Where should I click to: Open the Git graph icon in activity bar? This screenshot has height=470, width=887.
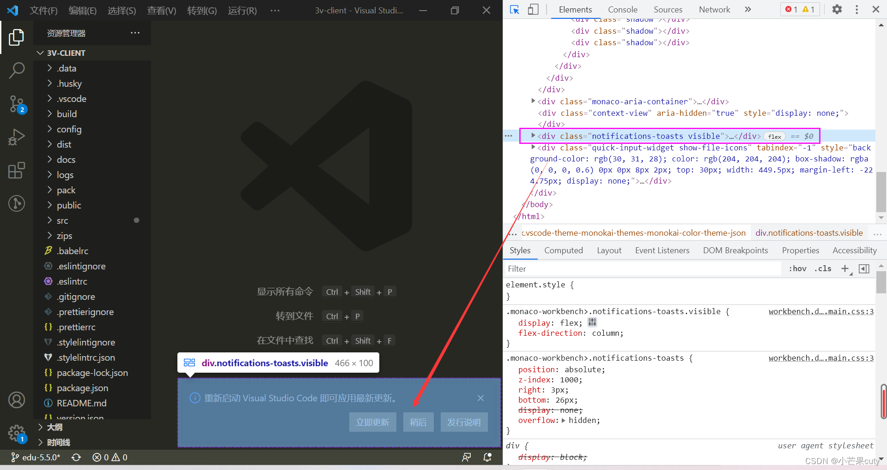tap(17, 203)
